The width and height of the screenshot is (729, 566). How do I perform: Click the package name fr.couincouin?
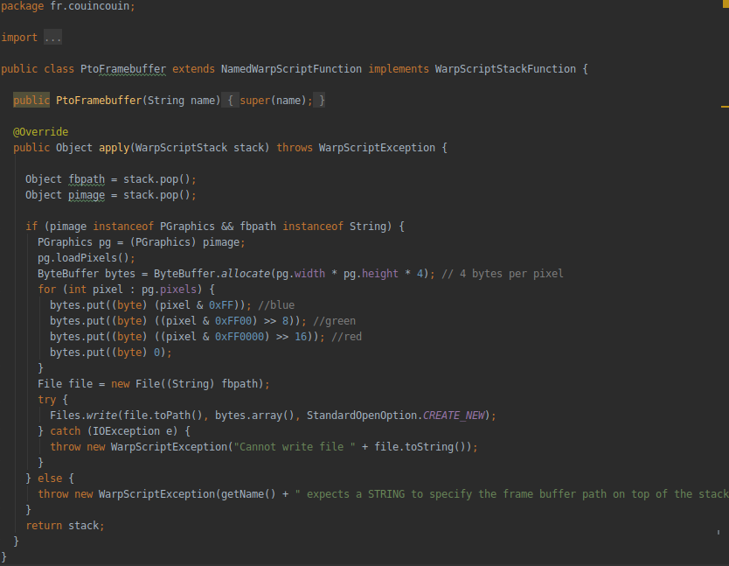click(89, 6)
